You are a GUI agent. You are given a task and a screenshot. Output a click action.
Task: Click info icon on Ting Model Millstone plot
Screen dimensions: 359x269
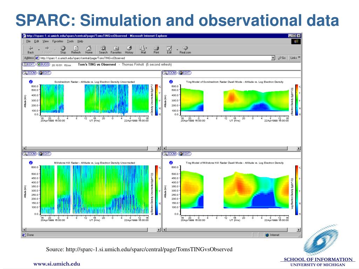171,163
